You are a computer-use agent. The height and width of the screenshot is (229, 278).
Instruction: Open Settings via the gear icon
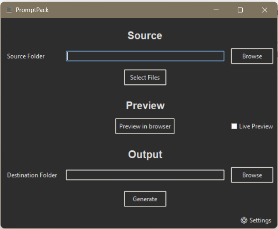pos(244,220)
